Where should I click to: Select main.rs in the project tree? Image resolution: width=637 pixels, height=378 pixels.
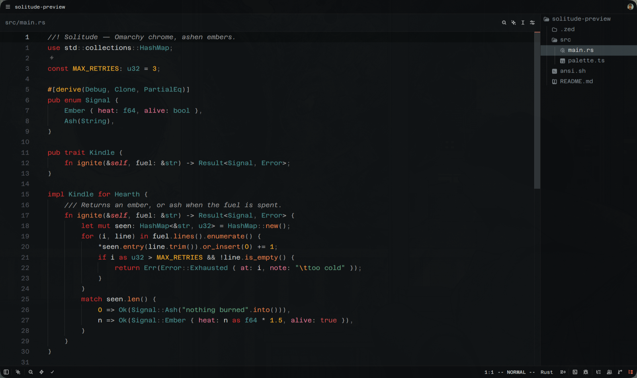[x=589, y=50]
